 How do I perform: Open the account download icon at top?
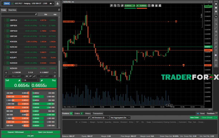58,3
